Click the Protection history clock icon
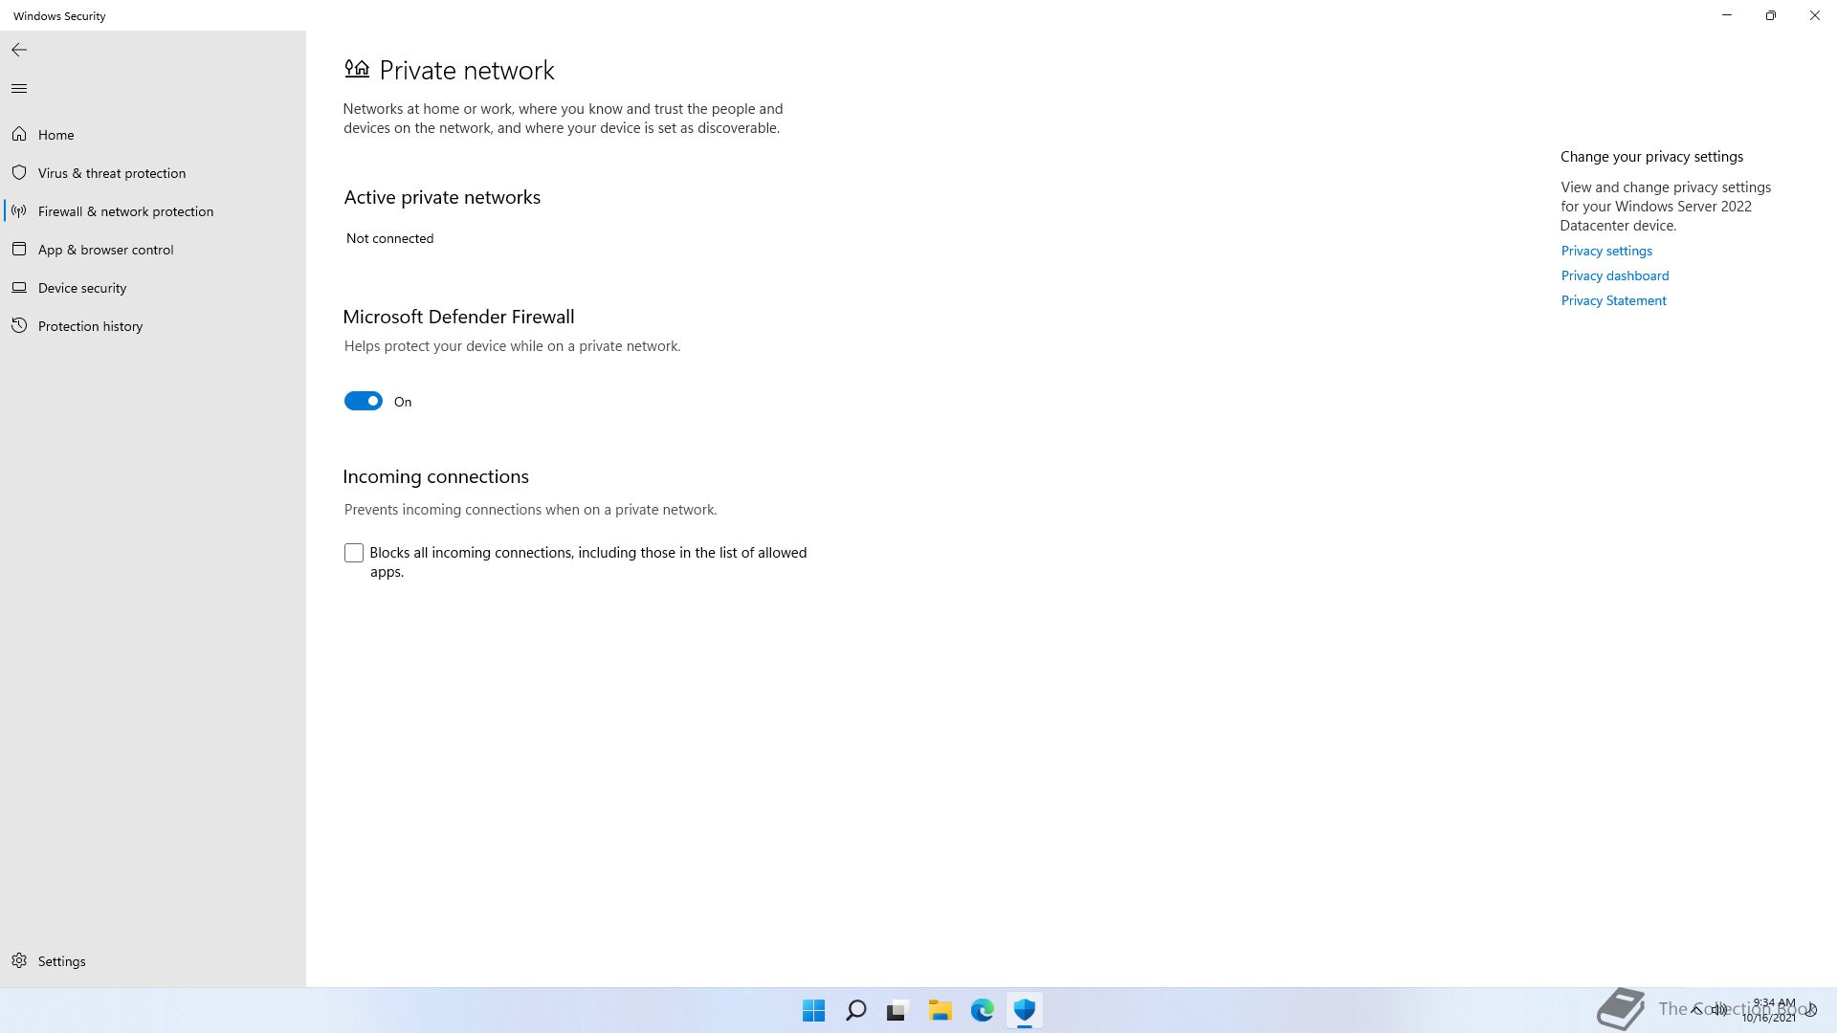 pyautogui.click(x=19, y=326)
